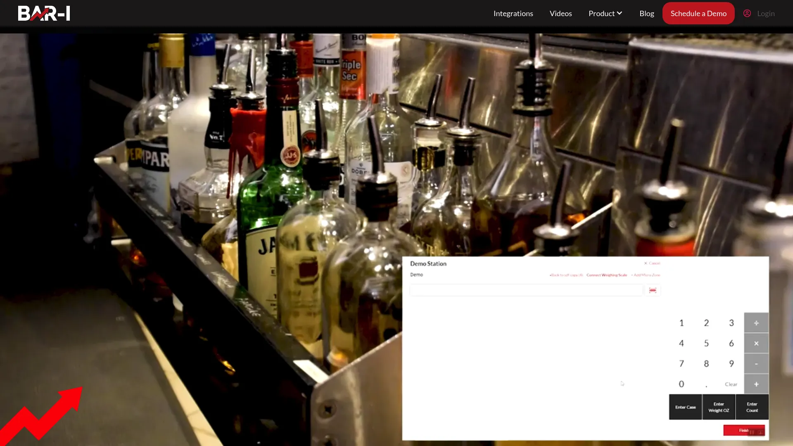Viewport: 793px width, 446px height.
Task: Click the minus operator key
Action: 756,363
